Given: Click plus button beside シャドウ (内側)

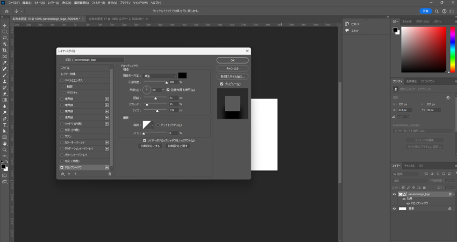Looking at the screenshot, I should pyautogui.click(x=106, y=124).
